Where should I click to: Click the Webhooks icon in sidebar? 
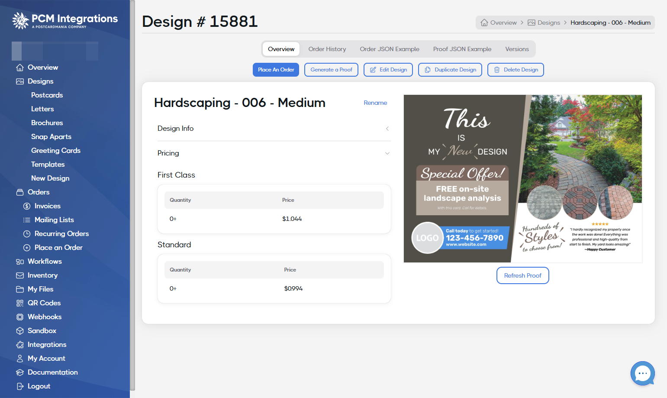pos(20,317)
